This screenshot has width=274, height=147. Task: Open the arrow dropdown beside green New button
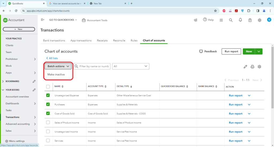click(259, 51)
